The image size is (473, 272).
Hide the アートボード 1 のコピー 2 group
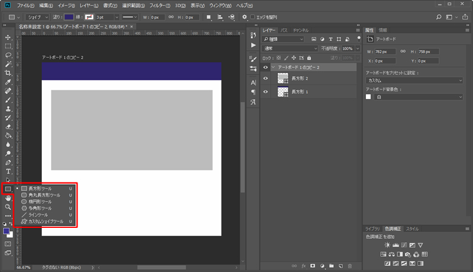[x=266, y=67]
